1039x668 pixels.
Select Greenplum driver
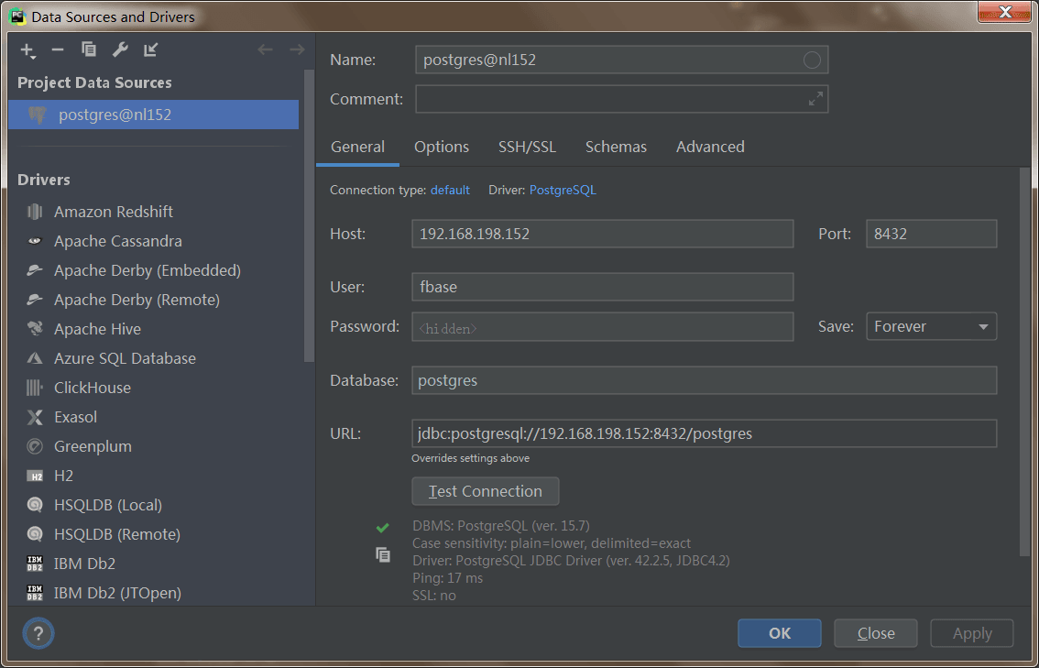pos(154,446)
